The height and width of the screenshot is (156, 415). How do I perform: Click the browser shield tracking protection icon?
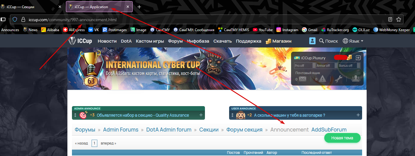(15, 20)
